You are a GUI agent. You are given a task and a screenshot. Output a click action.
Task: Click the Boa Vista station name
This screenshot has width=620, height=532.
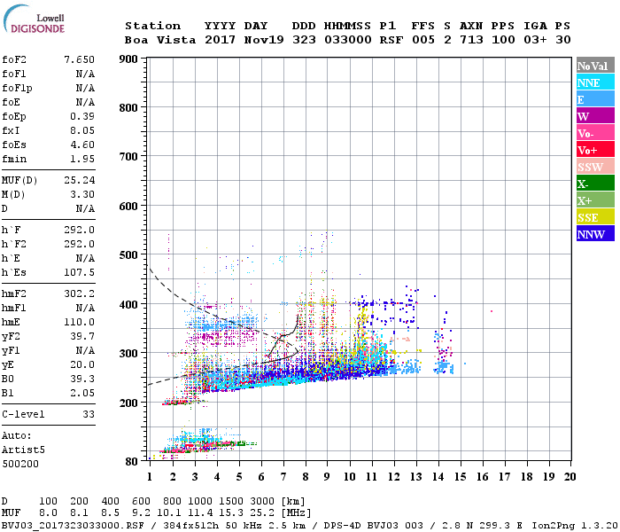pyautogui.click(x=160, y=40)
